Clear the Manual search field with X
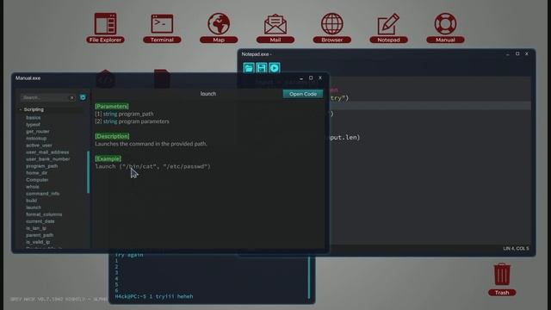Screen dimensions: 551x310 [71, 97]
